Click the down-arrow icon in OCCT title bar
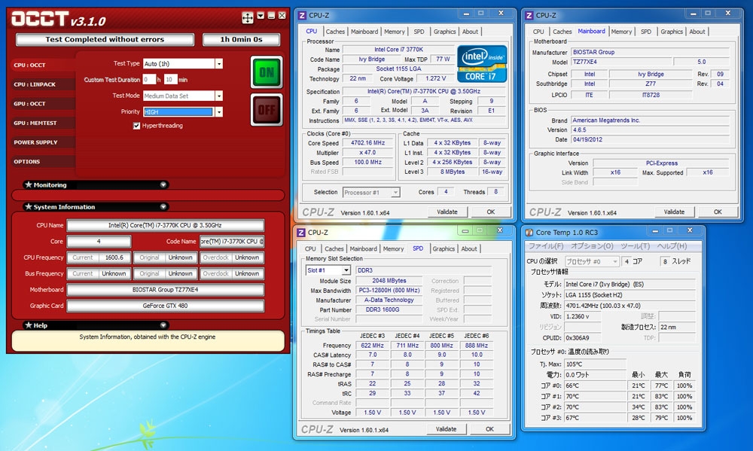 coord(261,15)
